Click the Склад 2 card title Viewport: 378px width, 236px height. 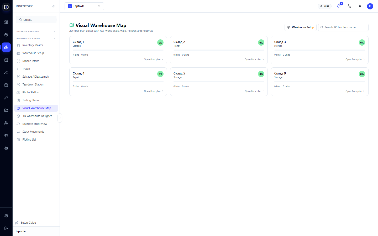179,42
